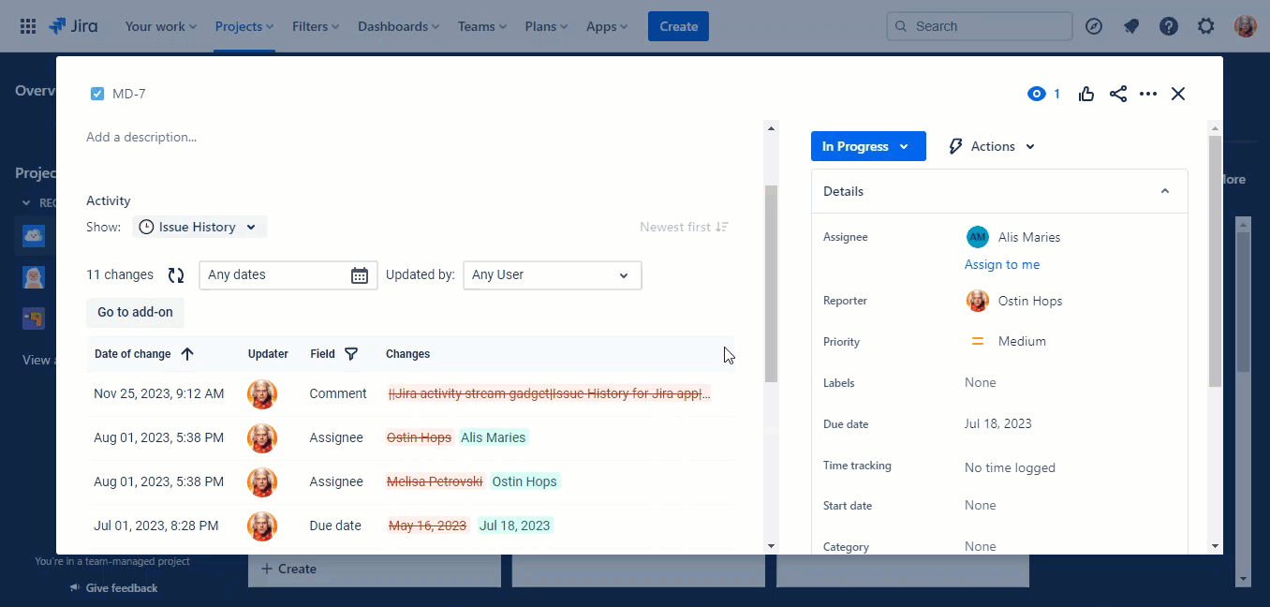Click the lightning Actions icon
1270x607 pixels.
955,146
